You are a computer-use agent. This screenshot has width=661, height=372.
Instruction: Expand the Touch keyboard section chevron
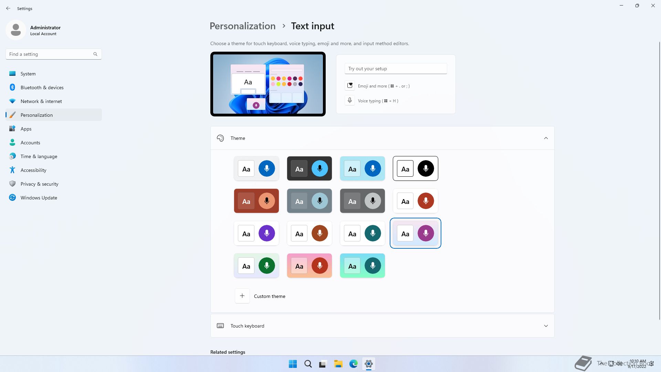point(546,326)
